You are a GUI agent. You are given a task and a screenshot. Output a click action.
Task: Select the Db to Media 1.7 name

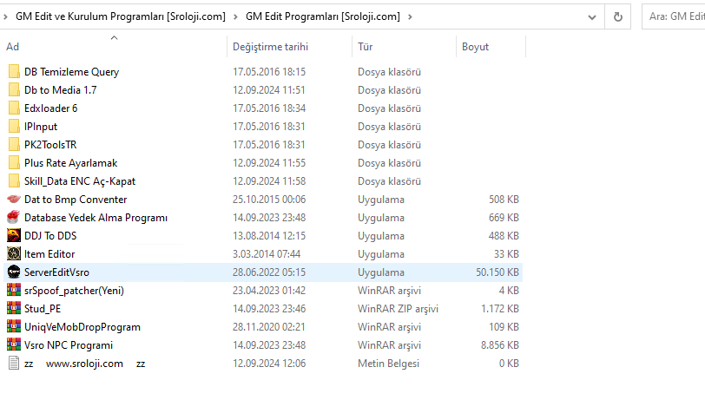tap(60, 90)
